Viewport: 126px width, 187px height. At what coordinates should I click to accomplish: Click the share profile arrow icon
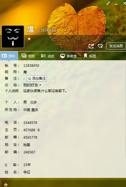[91, 46]
